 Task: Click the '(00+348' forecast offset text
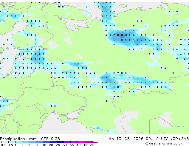pos(180,139)
